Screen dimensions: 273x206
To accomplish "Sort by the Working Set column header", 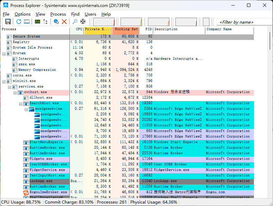I will (125, 31).
